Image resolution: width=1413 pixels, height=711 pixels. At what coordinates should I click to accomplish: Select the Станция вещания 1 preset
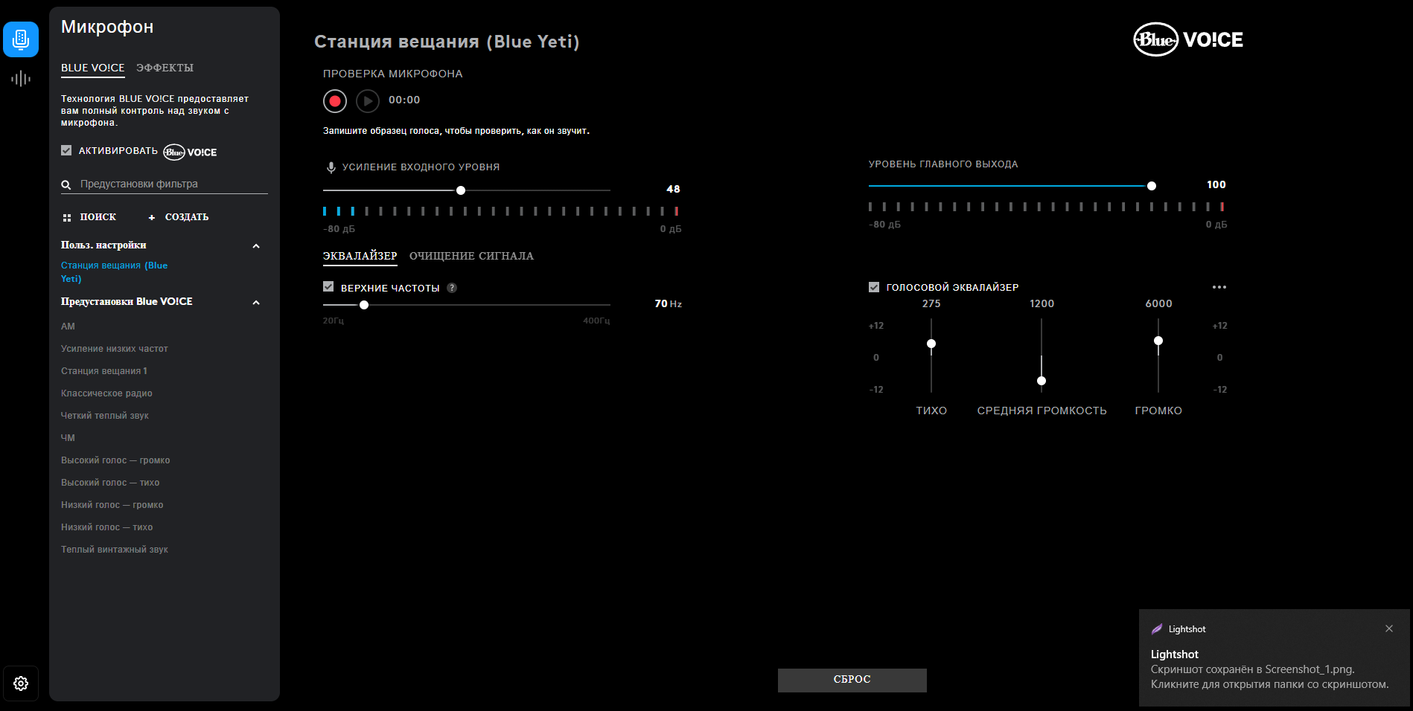click(104, 371)
